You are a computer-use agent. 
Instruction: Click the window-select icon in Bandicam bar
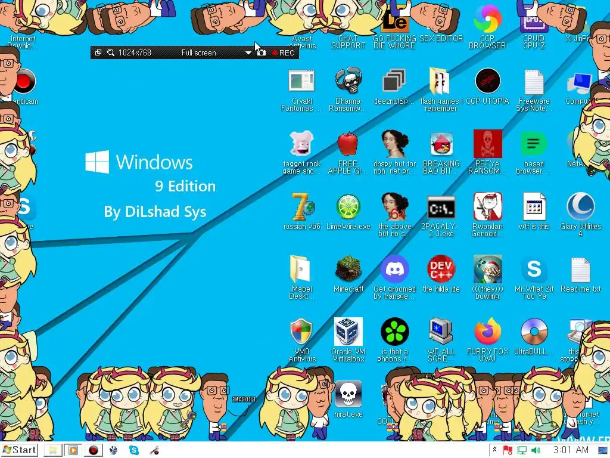(98, 52)
